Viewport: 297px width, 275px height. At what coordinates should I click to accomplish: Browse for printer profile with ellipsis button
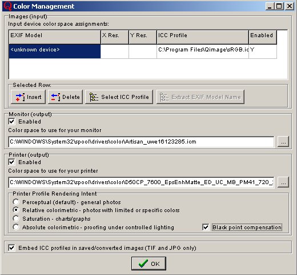[x=283, y=182]
